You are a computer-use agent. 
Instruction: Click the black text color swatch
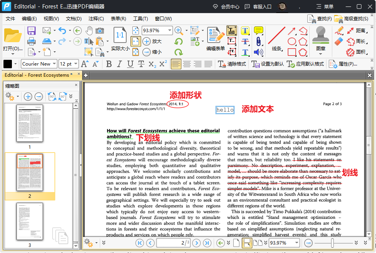(x=7, y=64)
